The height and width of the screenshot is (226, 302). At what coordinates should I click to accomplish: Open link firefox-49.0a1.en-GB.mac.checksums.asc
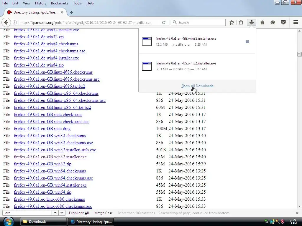click(52, 122)
